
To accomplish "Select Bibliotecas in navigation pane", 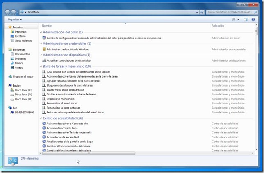I will [x=17, y=49].
